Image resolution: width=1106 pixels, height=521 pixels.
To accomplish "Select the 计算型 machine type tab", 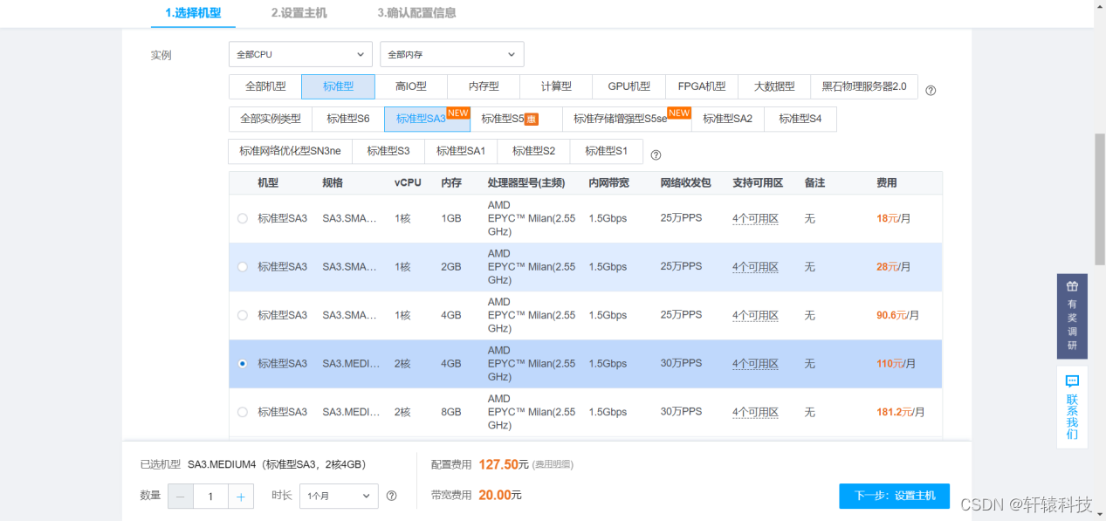I will [x=556, y=86].
